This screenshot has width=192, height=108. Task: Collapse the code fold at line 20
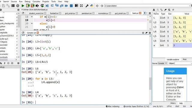click(x=32, y=23)
